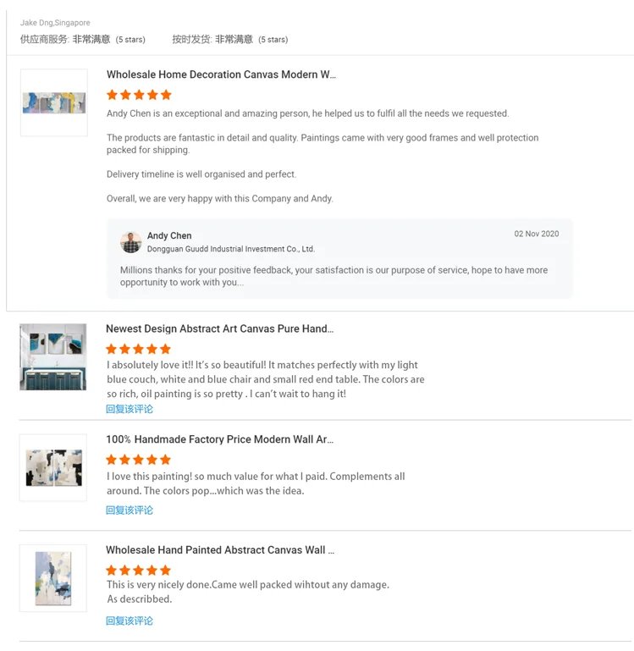Click reply link under the blue couch review
The image size is (634, 651).
130,409
